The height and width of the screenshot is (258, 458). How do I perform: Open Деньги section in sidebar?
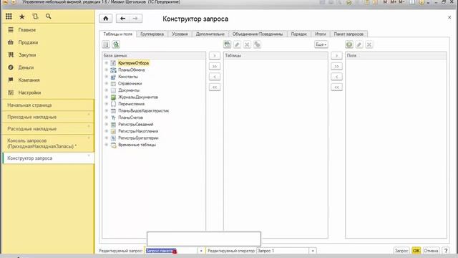click(26, 67)
